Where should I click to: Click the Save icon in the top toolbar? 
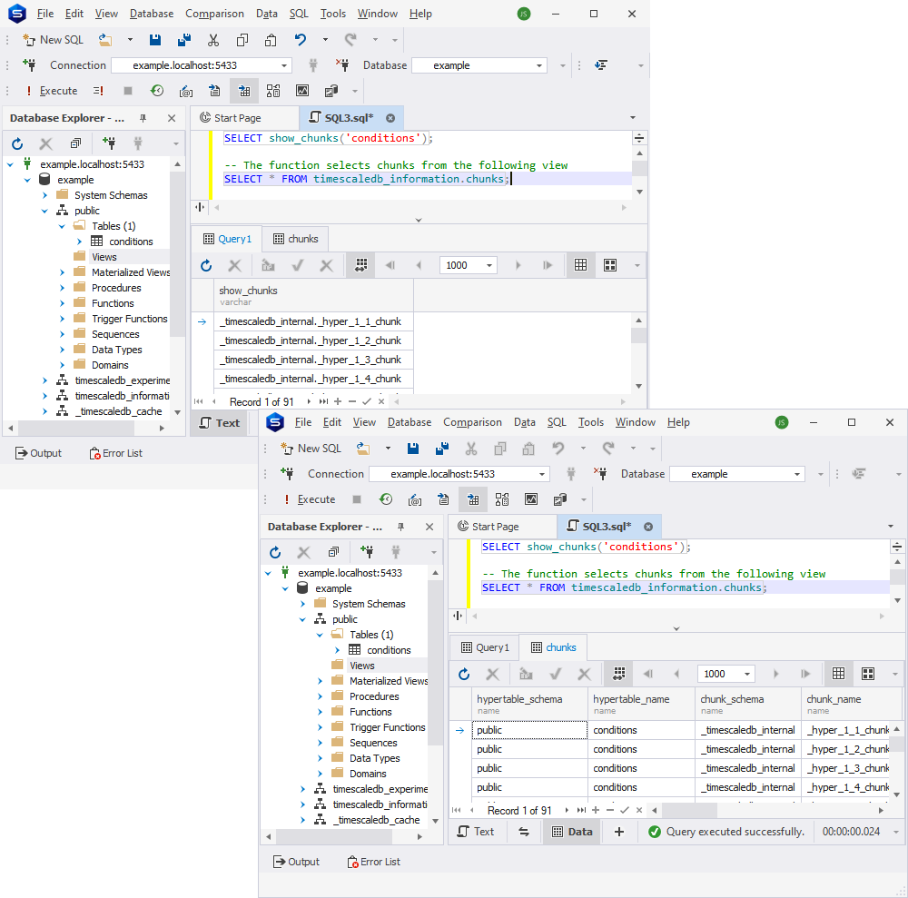(x=154, y=40)
